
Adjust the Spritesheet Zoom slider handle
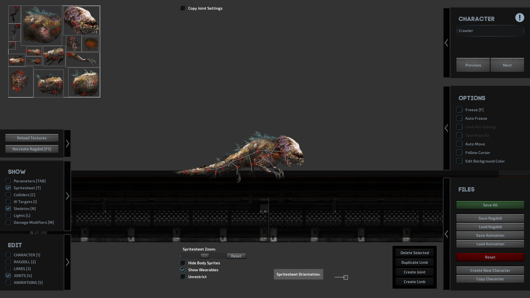pos(205,256)
